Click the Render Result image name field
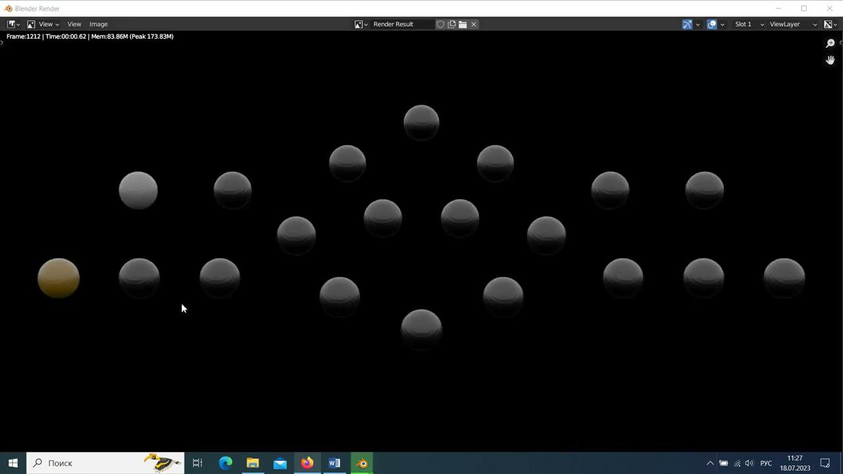The height and width of the screenshot is (474, 843). click(402, 24)
